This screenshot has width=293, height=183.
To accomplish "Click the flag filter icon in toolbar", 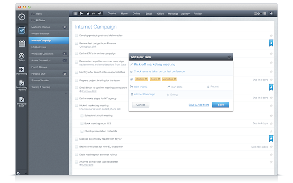I will click(81, 14).
